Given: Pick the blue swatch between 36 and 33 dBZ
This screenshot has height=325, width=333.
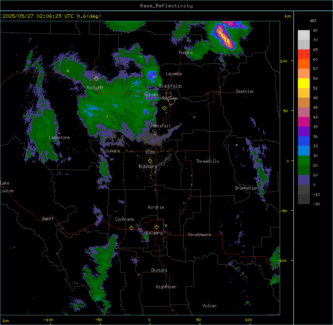Looking at the screenshot, I should coord(304,141).
